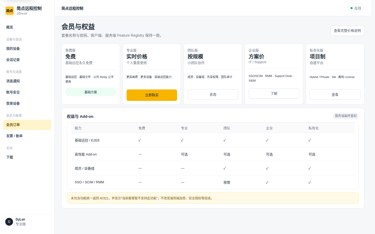Image resolution: width=375 pixels, height=234 pixels.
Task: Open the 概览 overview page
Action: pos(27,27)
